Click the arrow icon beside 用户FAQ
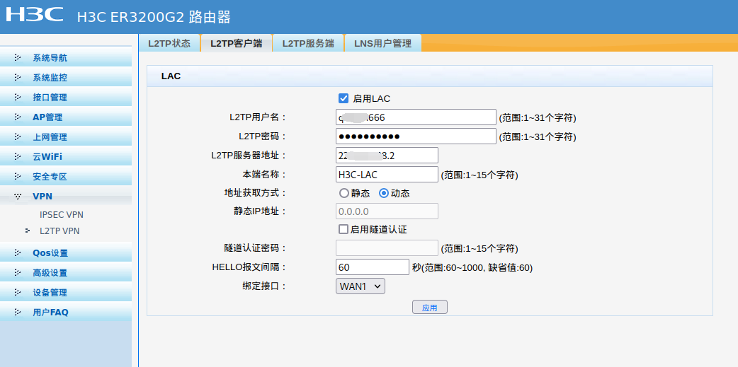 18,312
